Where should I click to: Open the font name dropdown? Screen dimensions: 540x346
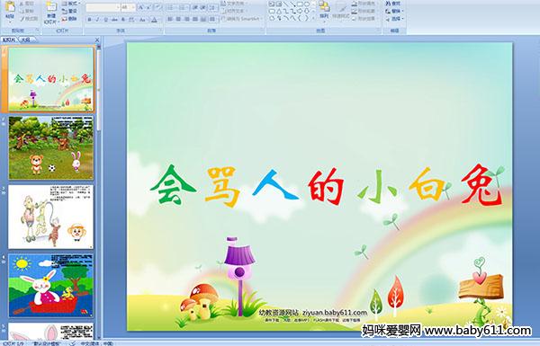pyautogui.click(x=118, y=7)
